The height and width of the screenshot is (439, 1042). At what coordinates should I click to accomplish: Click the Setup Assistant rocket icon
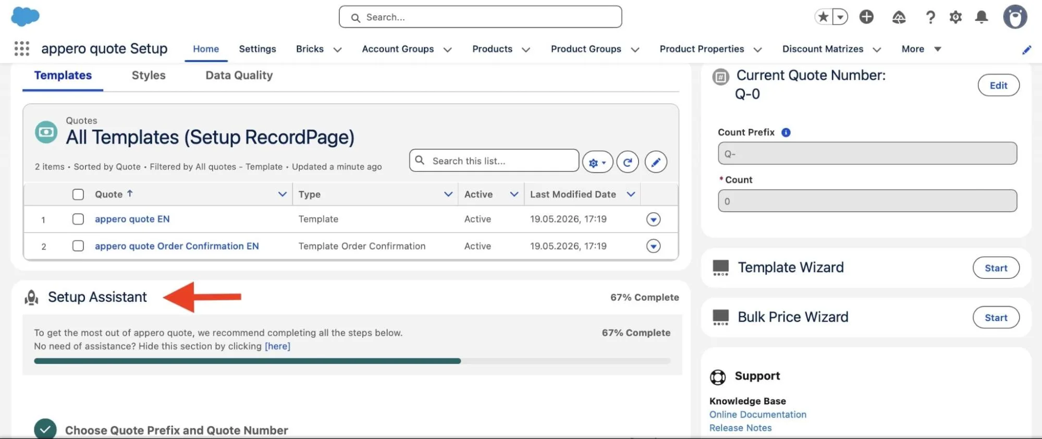point(32,297)
